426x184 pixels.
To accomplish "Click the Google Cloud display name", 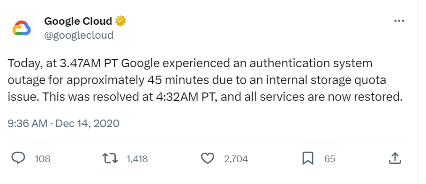I will pos(78,21).
